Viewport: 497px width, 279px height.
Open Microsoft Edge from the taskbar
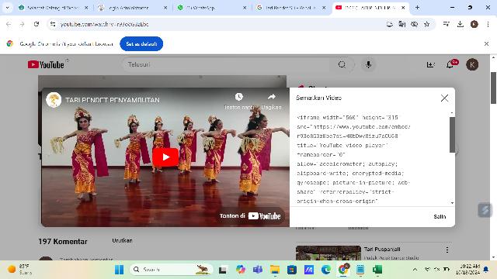click(326, 270)
